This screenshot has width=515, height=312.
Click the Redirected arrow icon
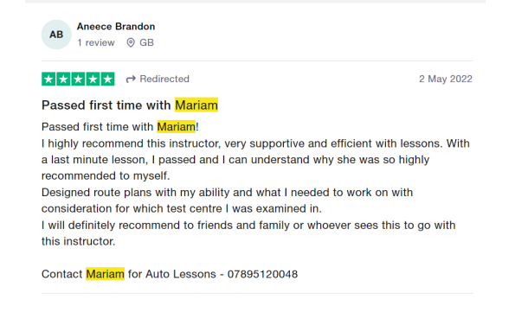pyautogui.click(x=131, y=79)
